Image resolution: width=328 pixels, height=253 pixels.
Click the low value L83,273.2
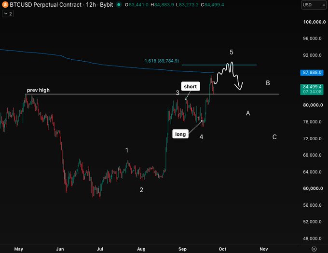coord(187,5)
